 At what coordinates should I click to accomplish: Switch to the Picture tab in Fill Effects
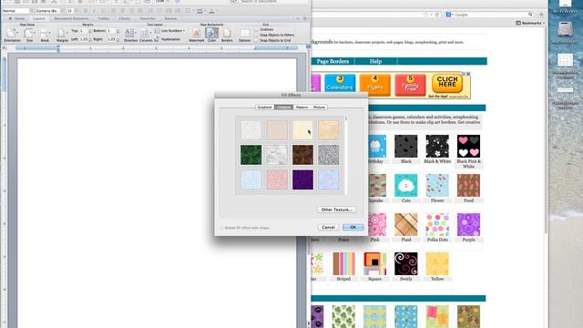(319, 108)
